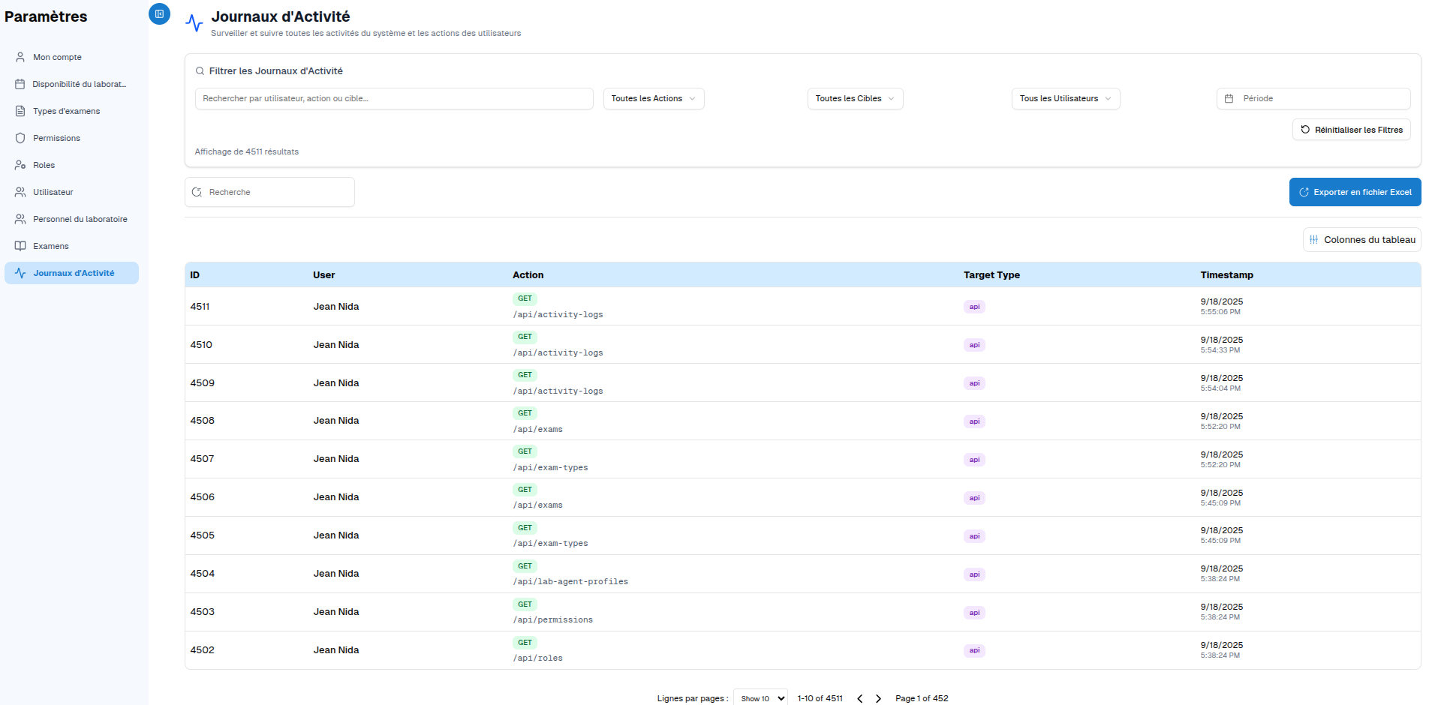Collapse the sidebar with the blue toggle icon
1429x705 pixels.
[x=159, y=14]
